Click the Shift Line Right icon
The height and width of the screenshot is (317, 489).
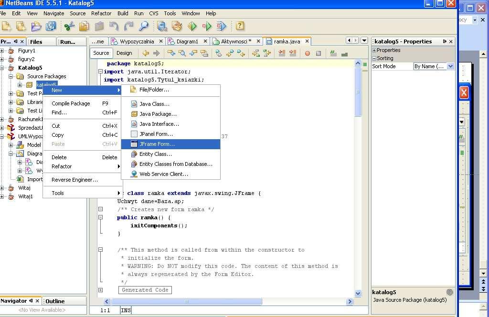[x=293, y=53]
